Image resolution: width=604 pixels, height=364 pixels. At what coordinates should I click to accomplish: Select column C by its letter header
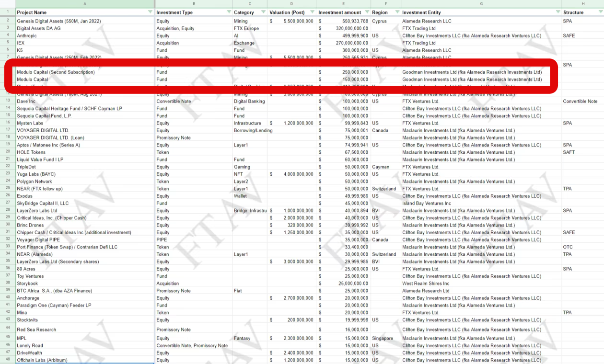pyautogui.click(x=250, y=4)
